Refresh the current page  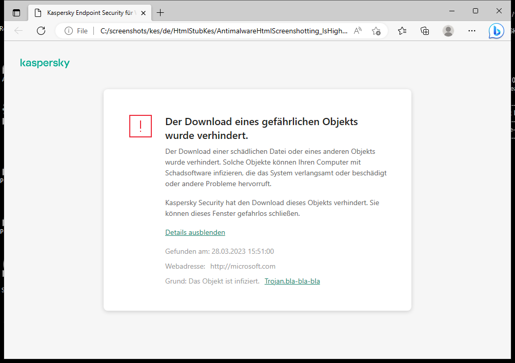pyautogui.click(x=41, y=31)
